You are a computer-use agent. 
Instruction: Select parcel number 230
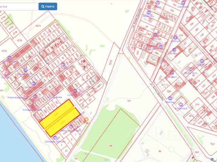[x=203, y=86]
